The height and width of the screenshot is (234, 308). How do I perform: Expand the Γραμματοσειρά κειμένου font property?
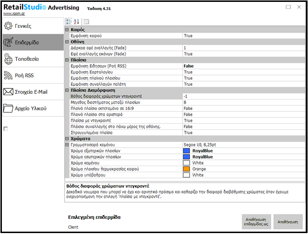(67, 144)
